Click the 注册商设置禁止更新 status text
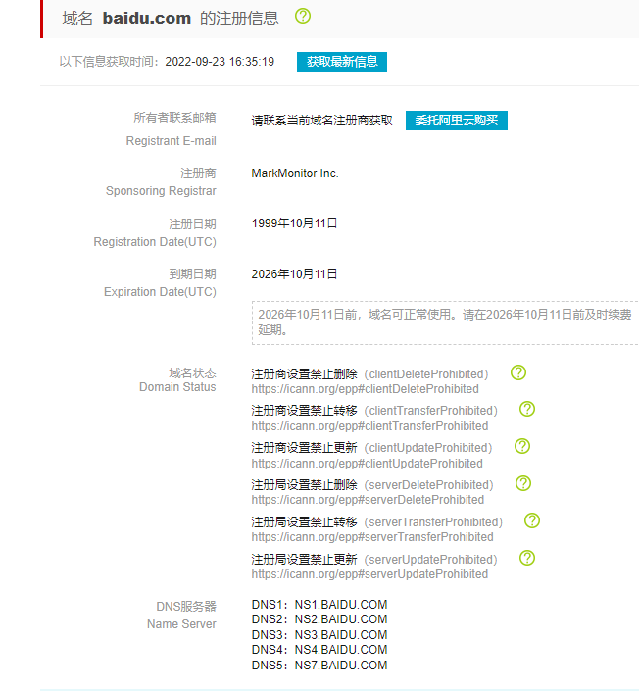The height and width of the screenshot is (691, 639). pyautogui.click(x=304, y=448)
